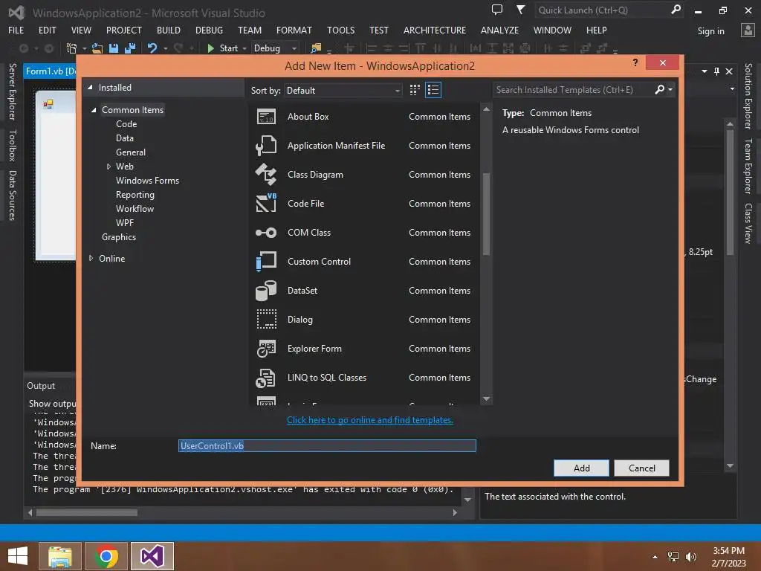Click the template search magnifier icon
The image size is (761, 571).
tap(659, 89)
